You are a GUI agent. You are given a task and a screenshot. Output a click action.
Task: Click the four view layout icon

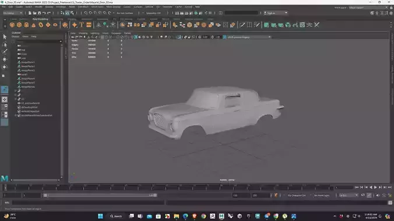(5, 107)
